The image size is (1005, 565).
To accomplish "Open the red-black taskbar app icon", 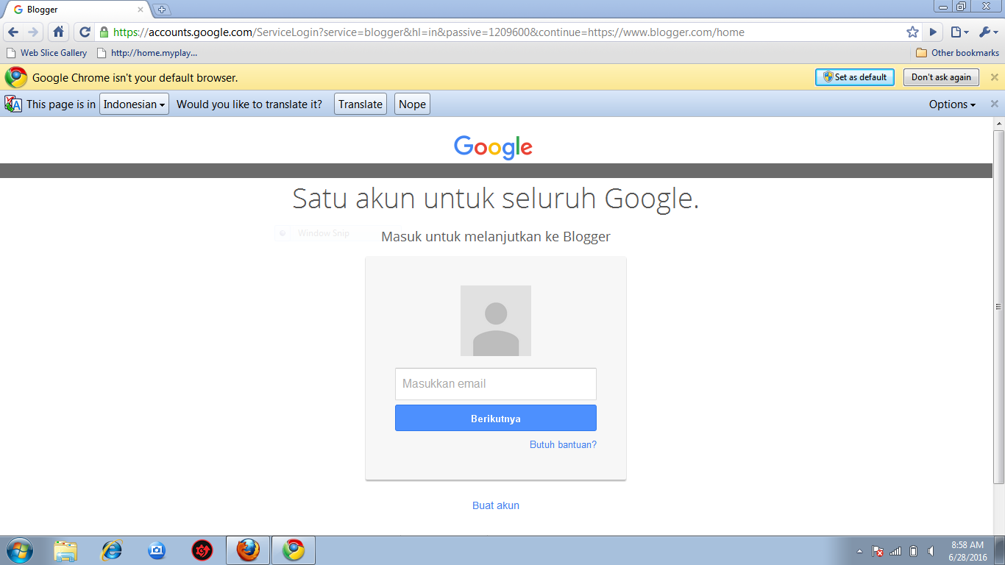I will (202, 550).
